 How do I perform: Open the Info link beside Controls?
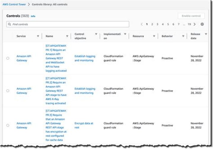(x=33, y=16)
